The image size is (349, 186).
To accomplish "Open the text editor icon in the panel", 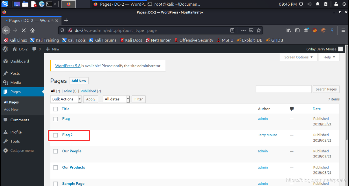I will pos(33,4).
